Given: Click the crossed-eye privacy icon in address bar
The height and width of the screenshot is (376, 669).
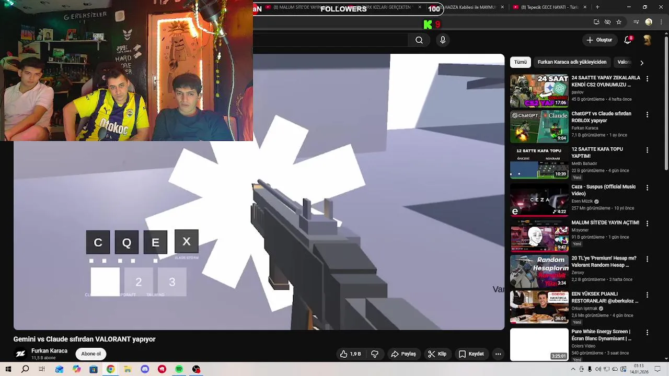Looking at the screenshot, I should [607, 22].
